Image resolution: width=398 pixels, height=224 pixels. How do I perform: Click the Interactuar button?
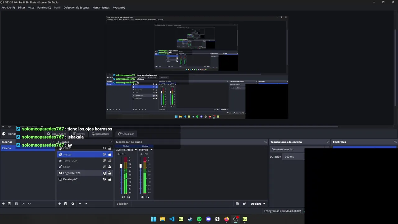pyautogui.click(x=100, y=134)
